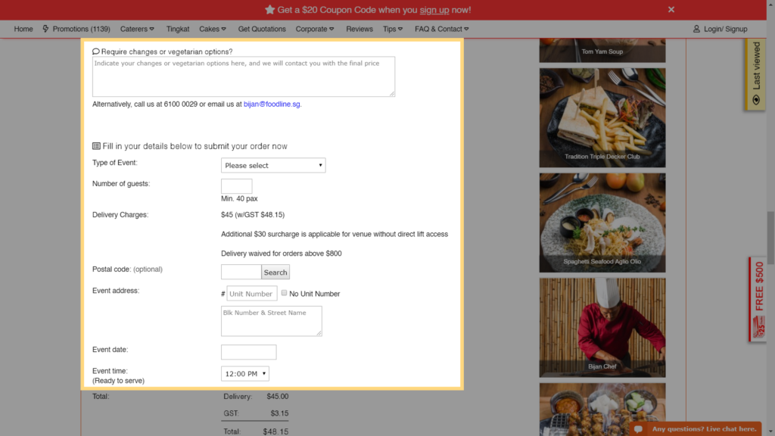Click the Promotions lightning bolt icon
Screen dimensions: 775x436
tap(45, 29)
